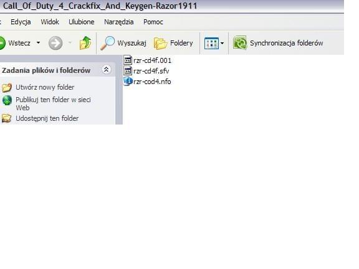This screenshot has width=359, height=269.
Task: Open Wyszukaj search magnifier
Action: [x=108, y=43]
